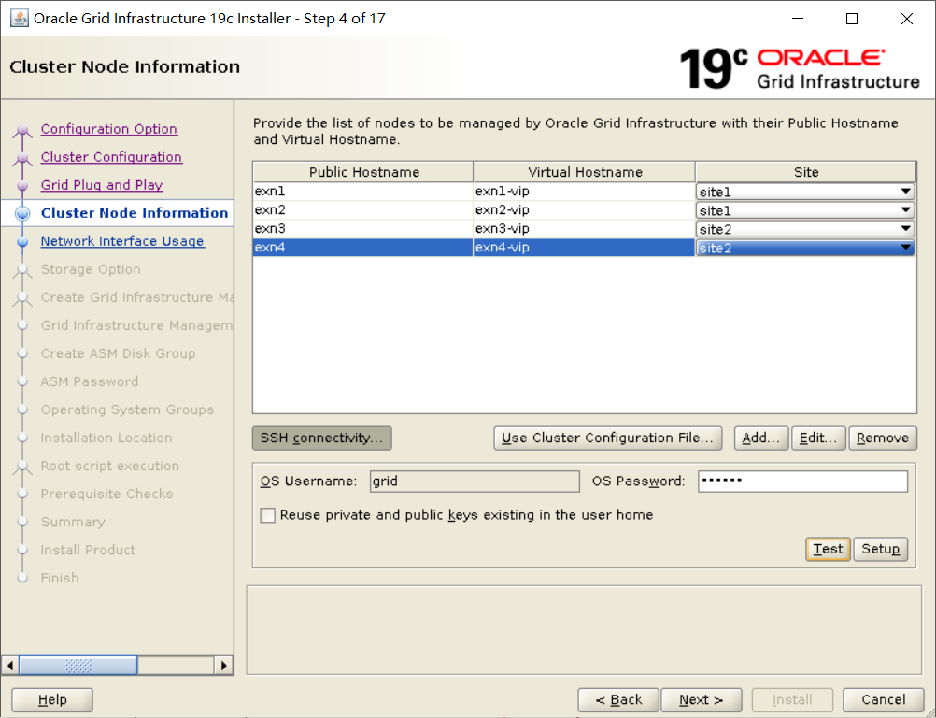Open Site dropdown for exn1 row
This screenshot has width=936, height=718.
coord(804,192)
